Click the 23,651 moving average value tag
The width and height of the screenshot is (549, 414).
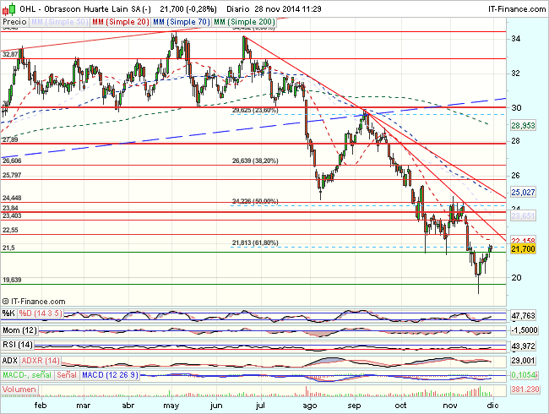click(523, 216)
